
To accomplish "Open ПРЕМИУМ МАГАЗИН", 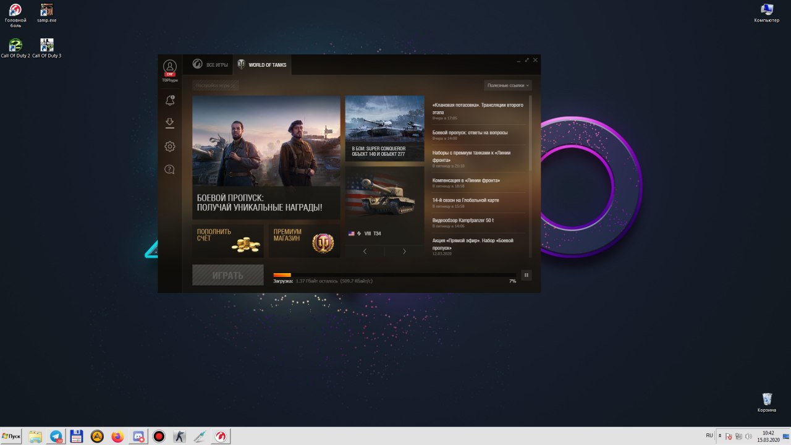I will [305, 241].
